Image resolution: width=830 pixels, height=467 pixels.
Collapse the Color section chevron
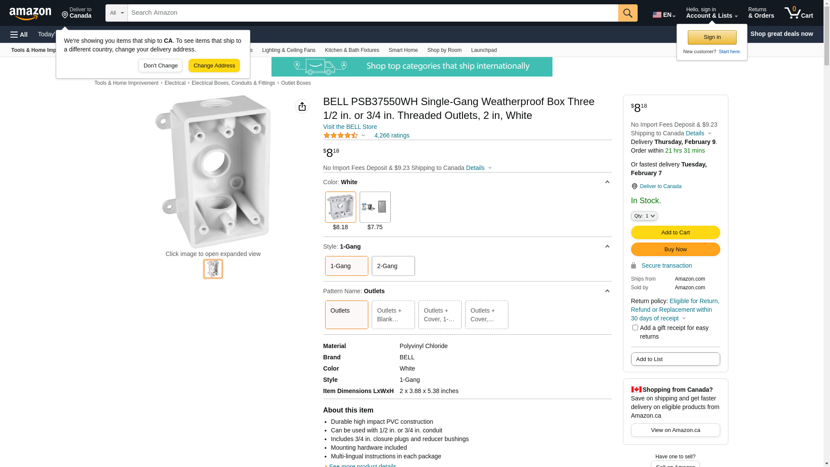click(607, 182)
